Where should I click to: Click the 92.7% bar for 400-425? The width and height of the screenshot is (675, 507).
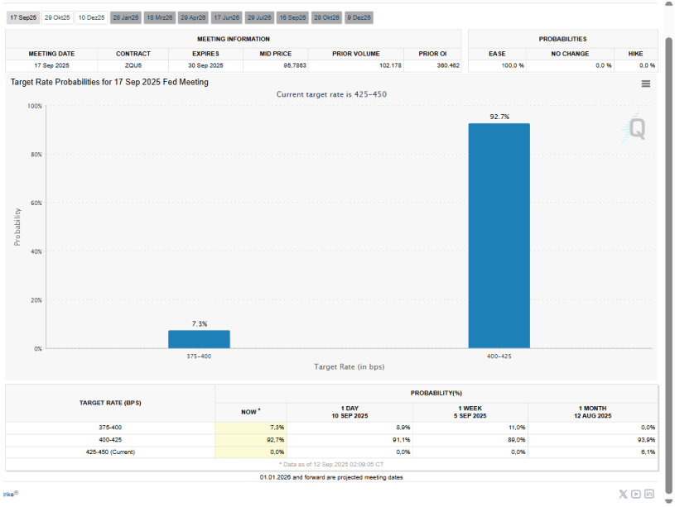(499, 236)
